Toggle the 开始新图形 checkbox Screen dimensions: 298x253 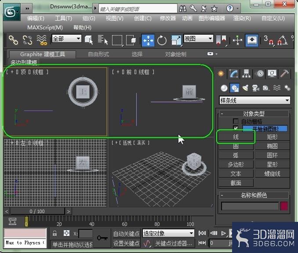point(236,128)
